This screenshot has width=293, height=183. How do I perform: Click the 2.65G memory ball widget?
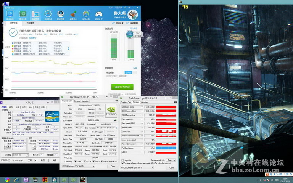click(129, 34)
